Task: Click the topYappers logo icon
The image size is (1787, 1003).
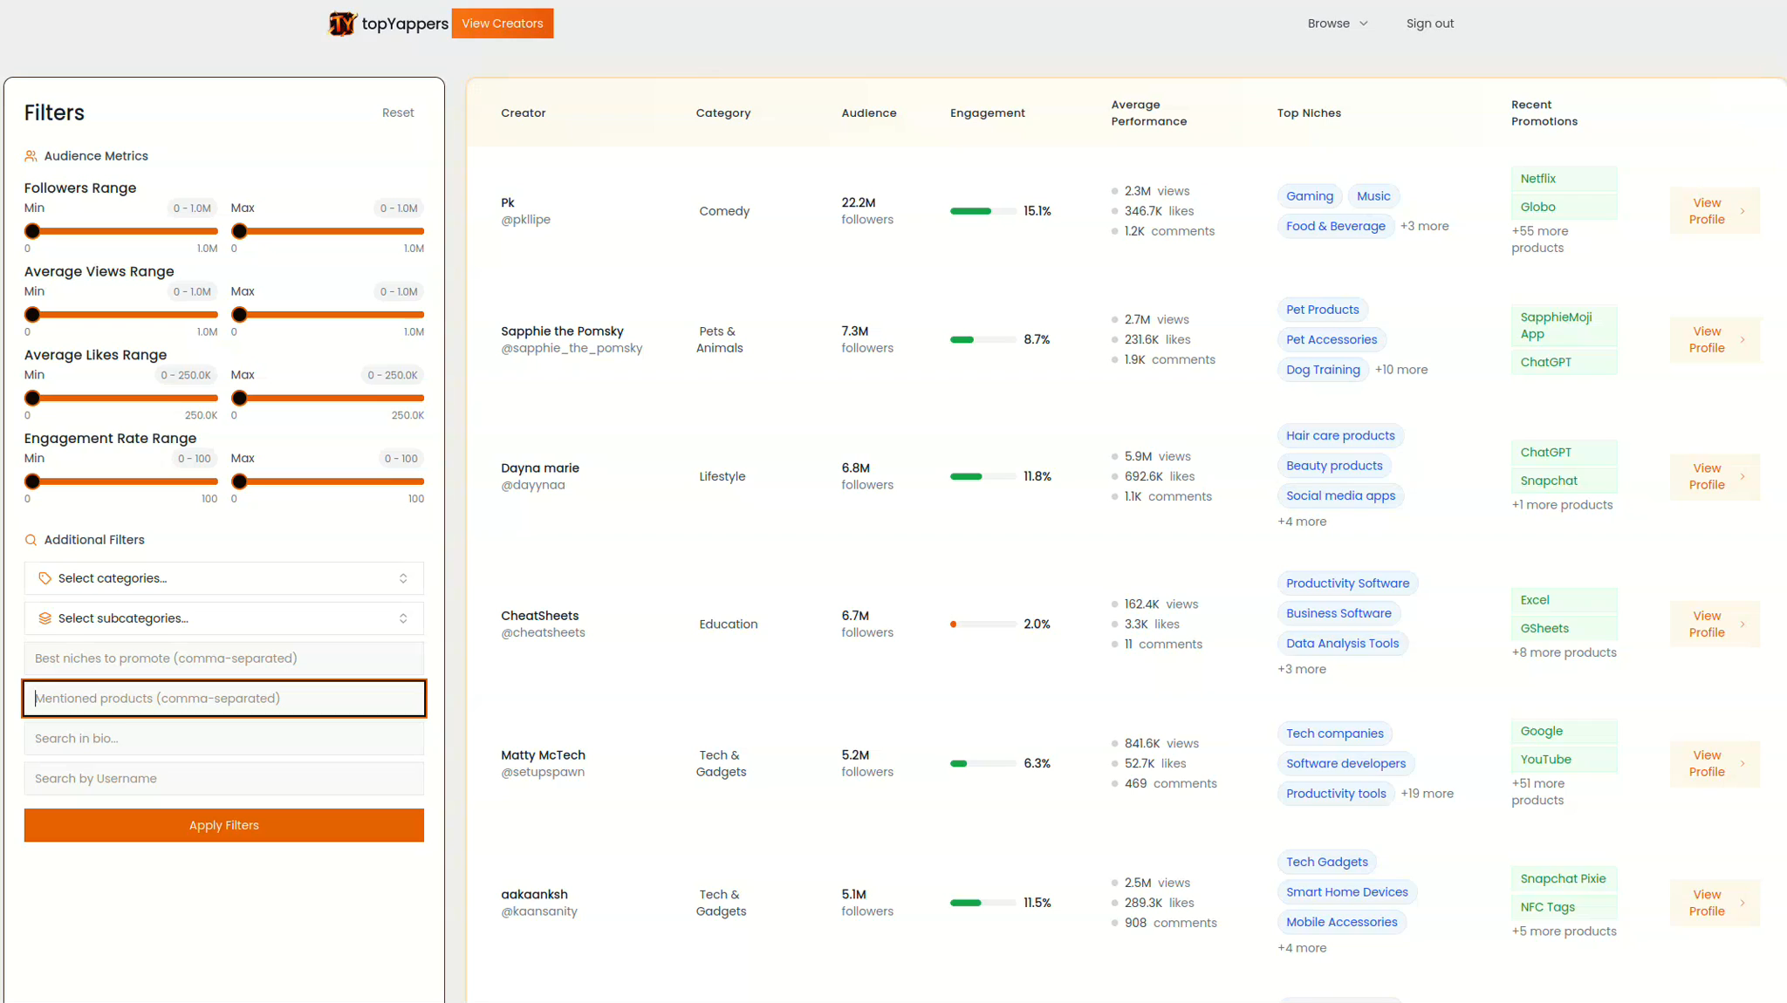Action: pos(342,24)
